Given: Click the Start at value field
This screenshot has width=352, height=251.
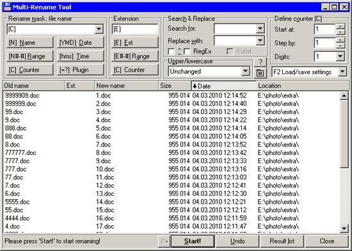Looking at the screenshot, I should 325,29.
